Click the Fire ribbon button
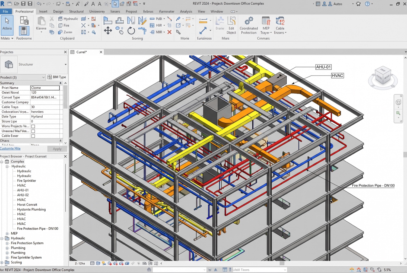Image resolution: width=407 pixels, height=273 pixels. pyautogui.click(x=64, y=26)
